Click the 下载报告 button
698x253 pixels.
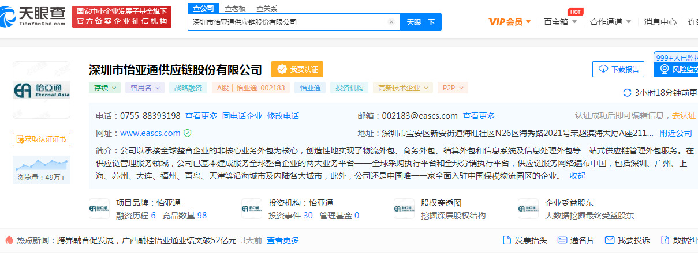click(x=618, y=69)
